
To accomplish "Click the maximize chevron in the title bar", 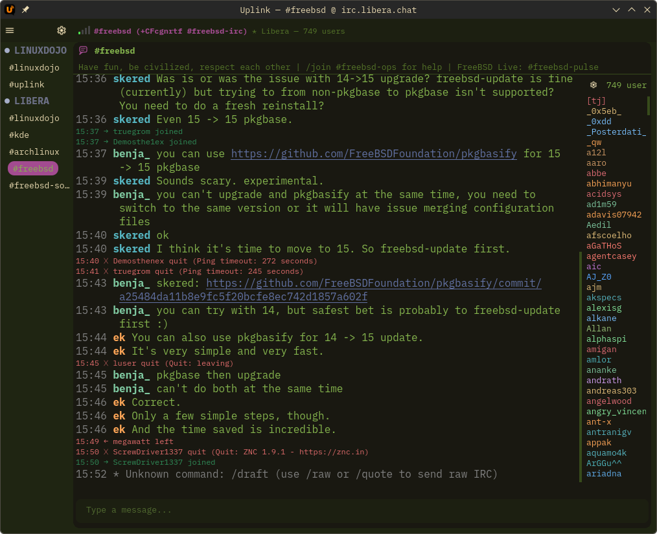I will (x=632, y=10).
